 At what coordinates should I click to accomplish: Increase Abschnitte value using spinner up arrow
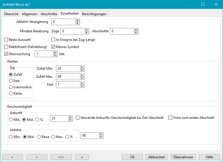click(x=136, y=30)
